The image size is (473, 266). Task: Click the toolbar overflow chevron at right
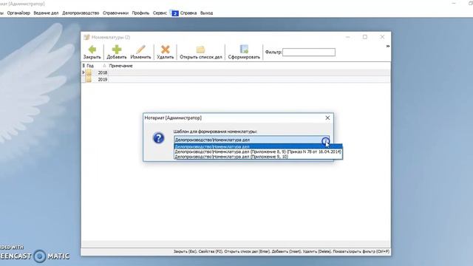click(x=388, y=46)
